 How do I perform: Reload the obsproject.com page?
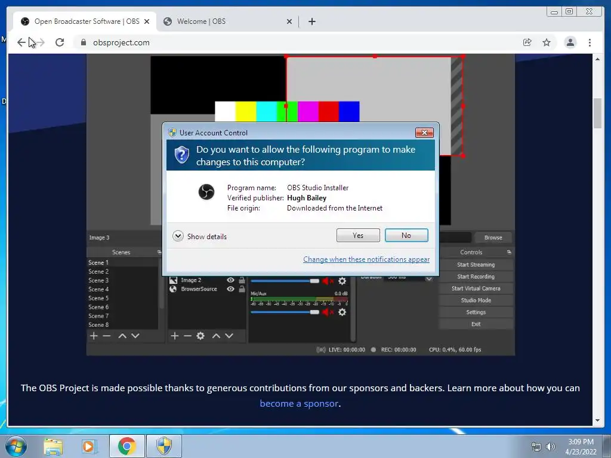[60, 42]
